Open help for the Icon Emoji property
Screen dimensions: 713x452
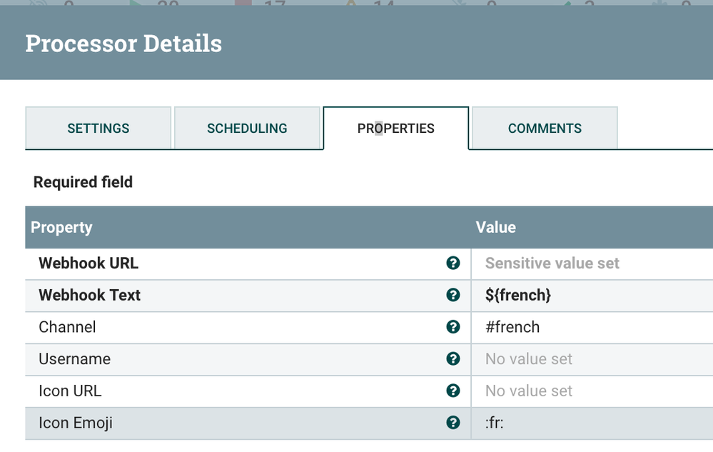point(453,422)
